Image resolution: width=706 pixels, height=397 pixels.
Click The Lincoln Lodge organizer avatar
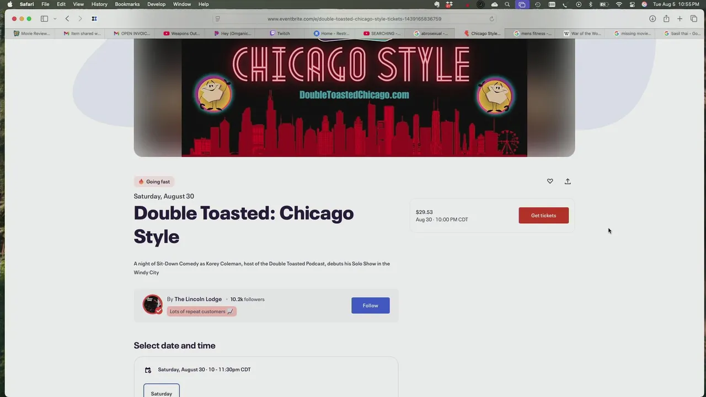click(152, 304)
